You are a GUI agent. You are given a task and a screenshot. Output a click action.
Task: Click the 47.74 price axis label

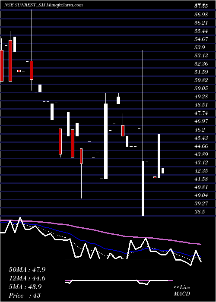click(201, 113)
